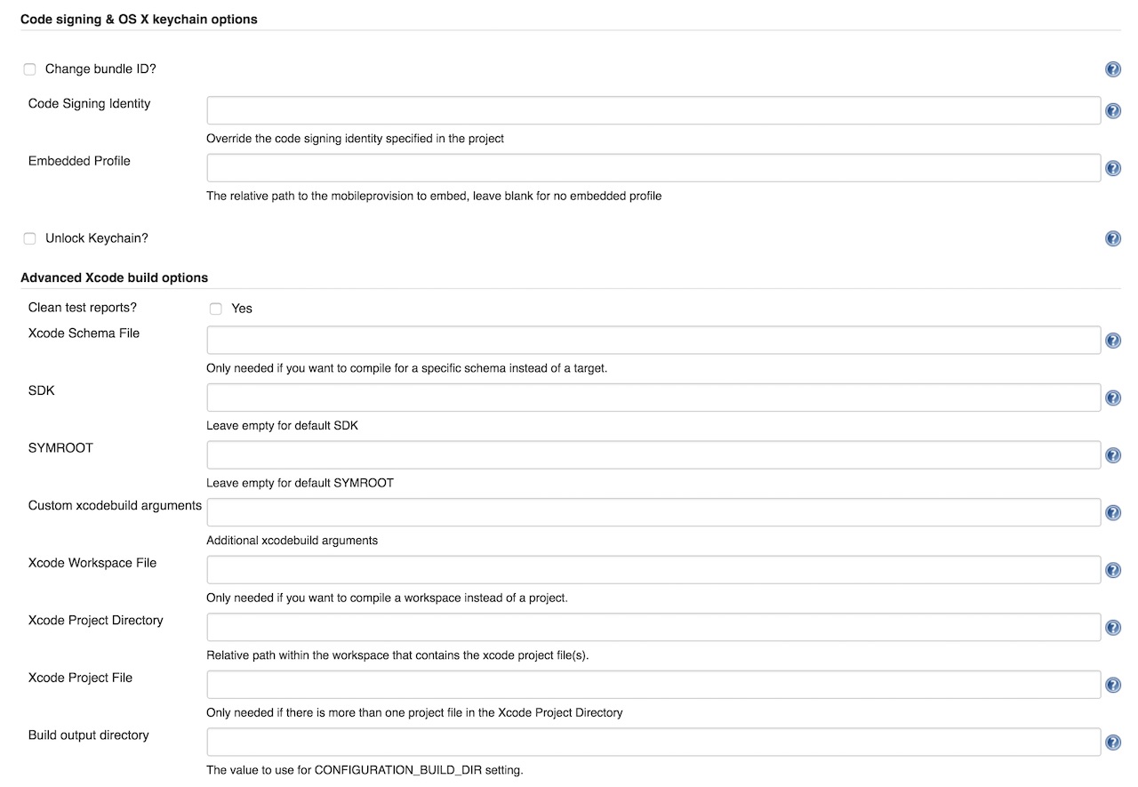
Task: Open help for Build output directory
Action: tap(1112, 743)
